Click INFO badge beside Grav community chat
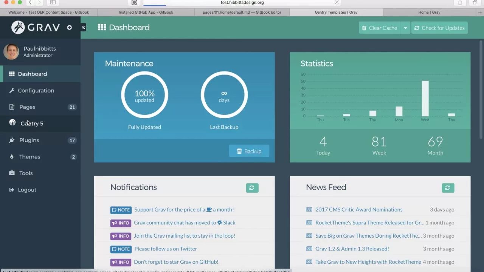Viewport: 484px width, 272px height. (x=121, y=223)
